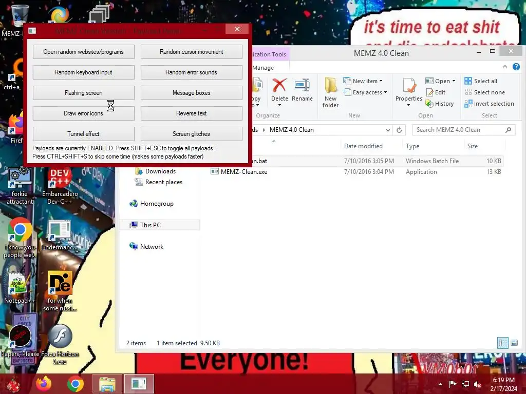Collapse the Explorer ribbon with the chevron
The image size is (526, 394).
coord(505,67)
